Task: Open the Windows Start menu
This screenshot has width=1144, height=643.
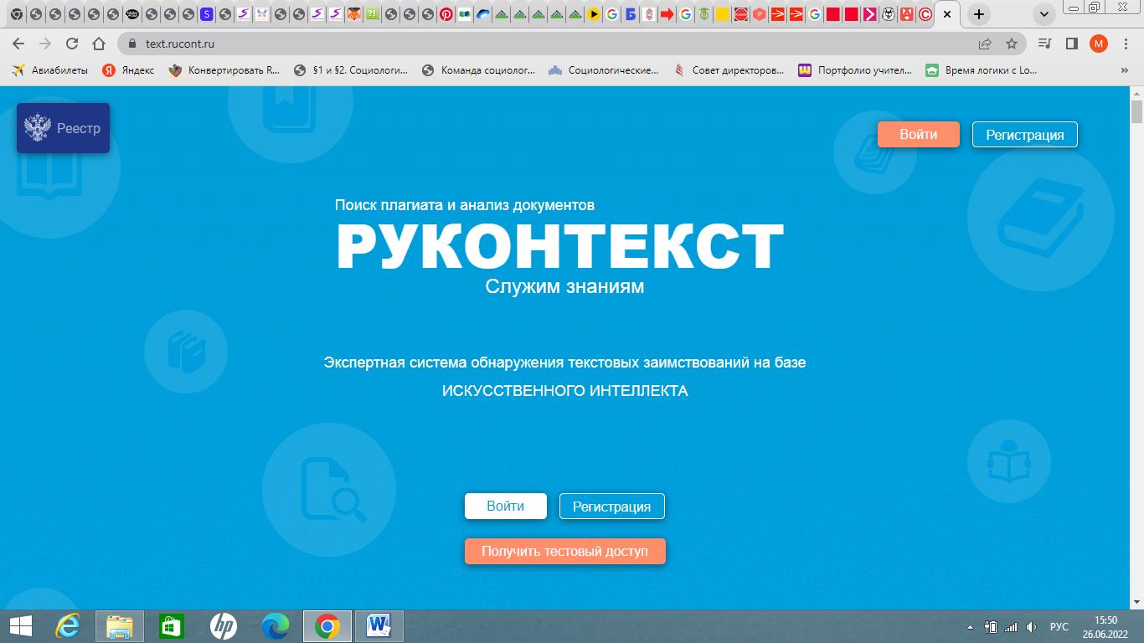Action: pyautogui.click(x=20, y=626)
